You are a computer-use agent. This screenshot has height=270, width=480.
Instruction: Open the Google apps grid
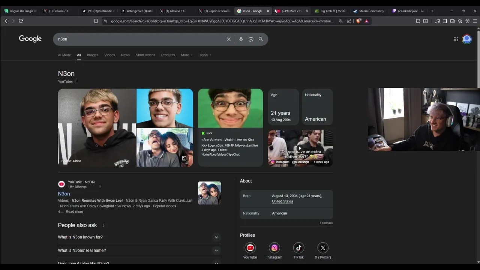[456, 39]
